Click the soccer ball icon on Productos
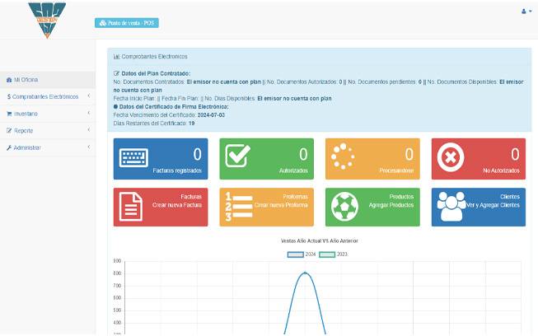The height and width of the screenshot is (336, 538). pos(344,207)
